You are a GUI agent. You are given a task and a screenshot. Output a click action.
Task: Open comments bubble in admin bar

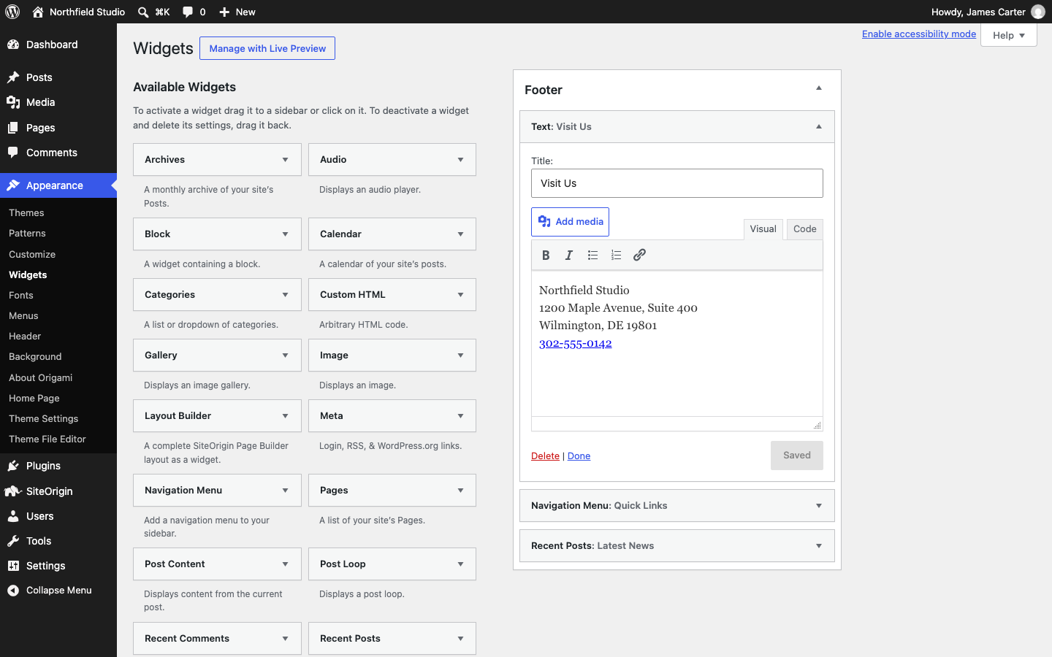(188, 12)
